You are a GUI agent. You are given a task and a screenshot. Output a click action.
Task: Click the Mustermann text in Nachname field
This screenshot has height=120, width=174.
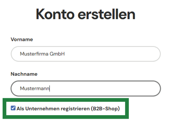point(34,88)
